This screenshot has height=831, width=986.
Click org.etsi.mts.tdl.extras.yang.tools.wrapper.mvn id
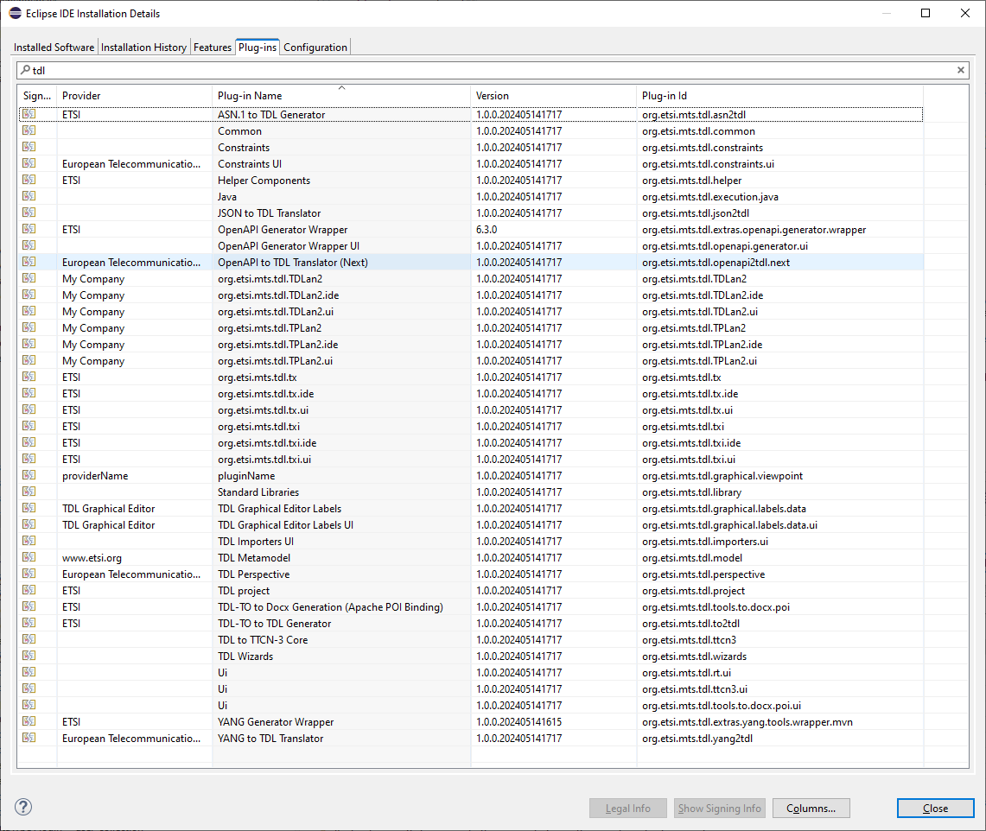(747, 721)
